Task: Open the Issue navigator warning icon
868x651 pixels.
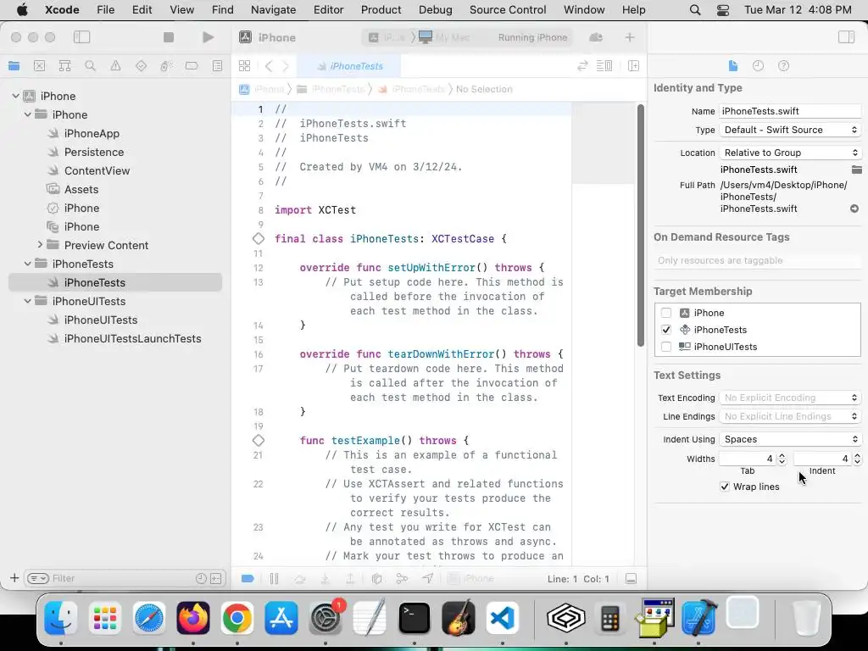Action: point(115,66)
